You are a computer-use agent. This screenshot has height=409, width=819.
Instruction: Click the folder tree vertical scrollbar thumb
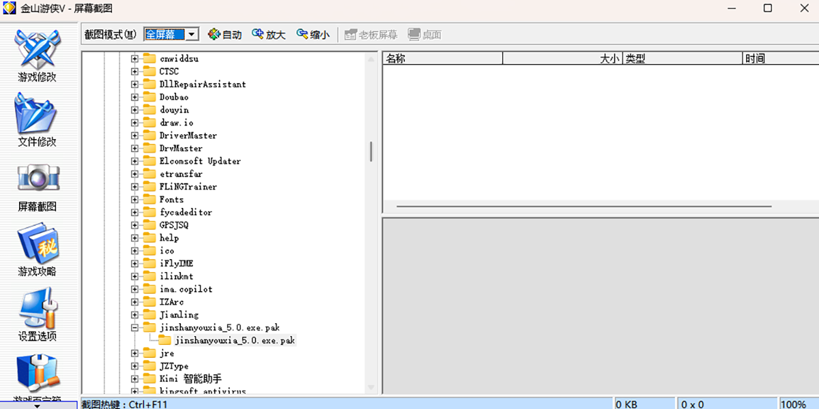[x=371, y=151]
